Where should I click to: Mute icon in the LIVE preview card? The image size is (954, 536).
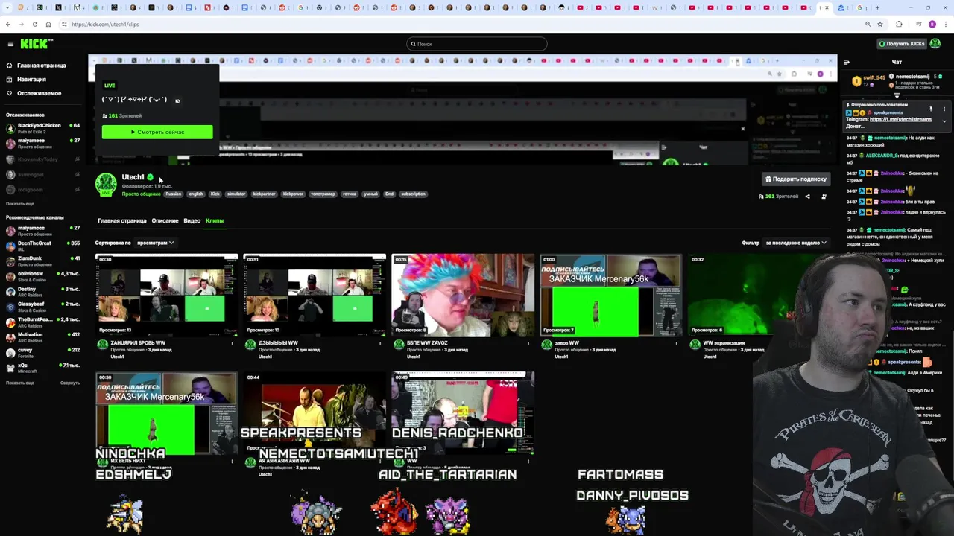coord(177,100)
